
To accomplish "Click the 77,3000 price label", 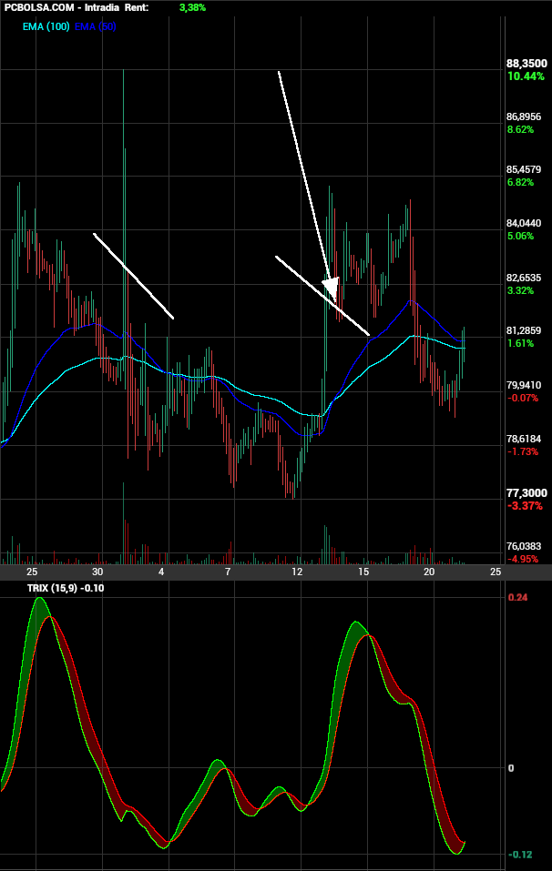I will coord(526,493).
